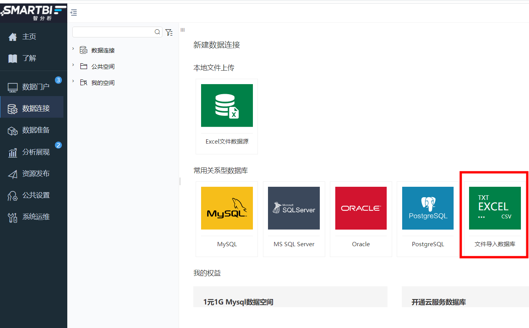529x328 pixels.
Task: Click the 数据门户 notification badge 3
Action: (58, 80)
